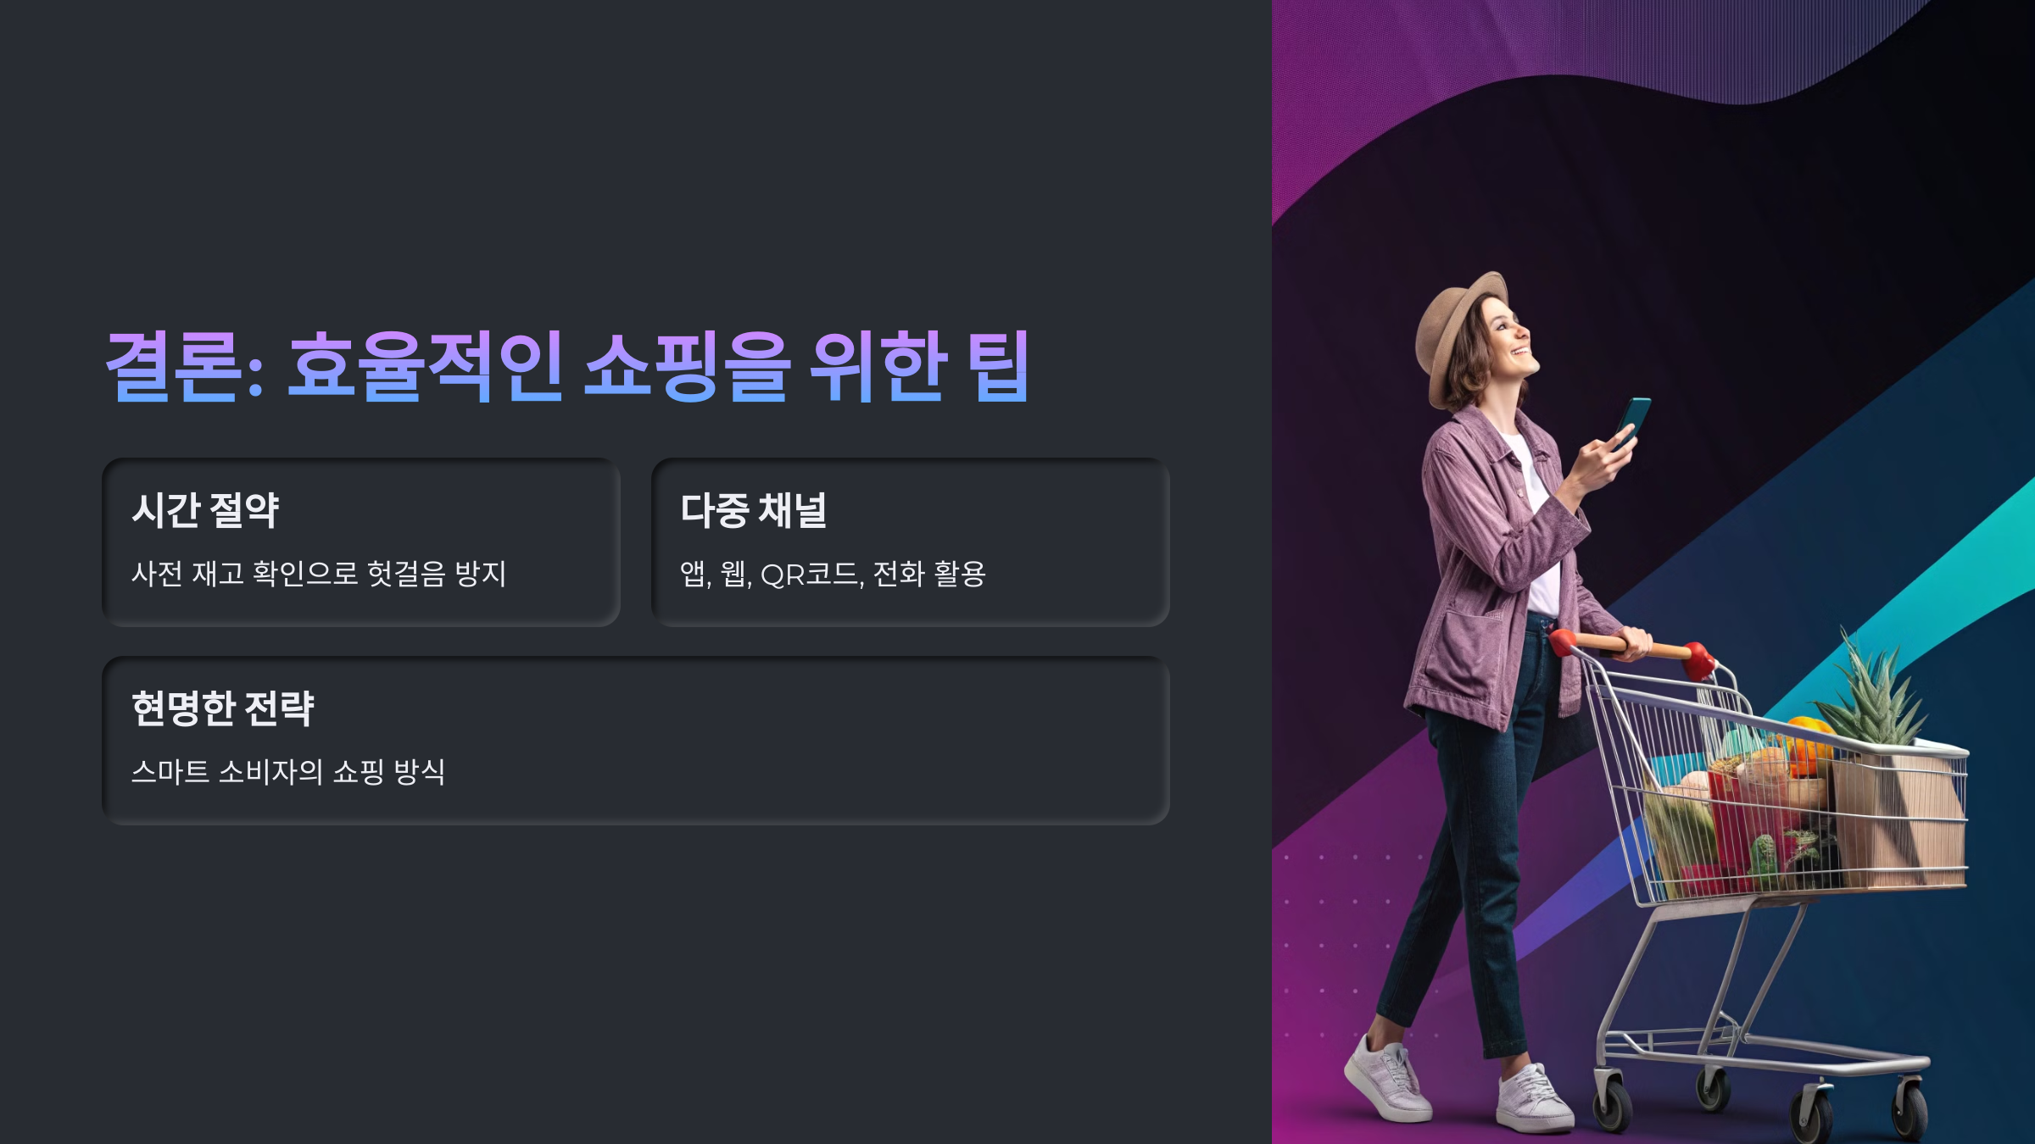Click the smartphone in the woman's hand
Viewport: 2035px width, 1144px height.
click(1632, 421)
